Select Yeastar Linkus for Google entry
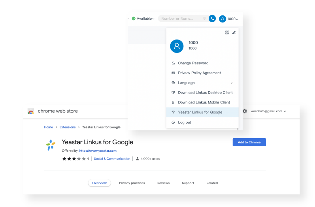 [202, 112]
